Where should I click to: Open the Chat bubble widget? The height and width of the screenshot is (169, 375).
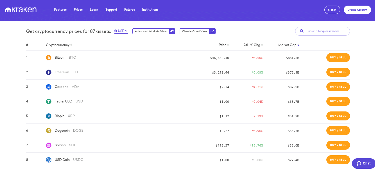coord(363,163)
